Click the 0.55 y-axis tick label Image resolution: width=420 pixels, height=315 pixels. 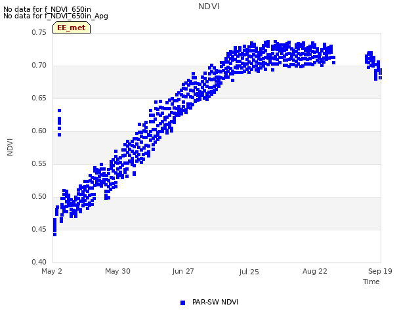(x=39, y=163)
